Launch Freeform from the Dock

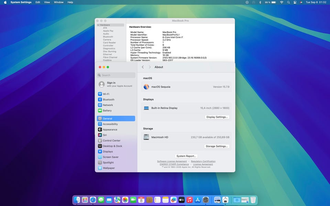(x=173, y=200)
